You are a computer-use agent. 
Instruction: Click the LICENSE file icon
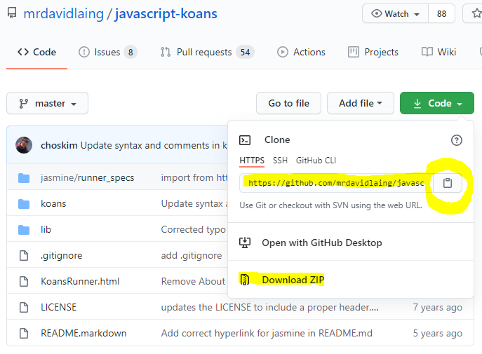click(24, 307)
